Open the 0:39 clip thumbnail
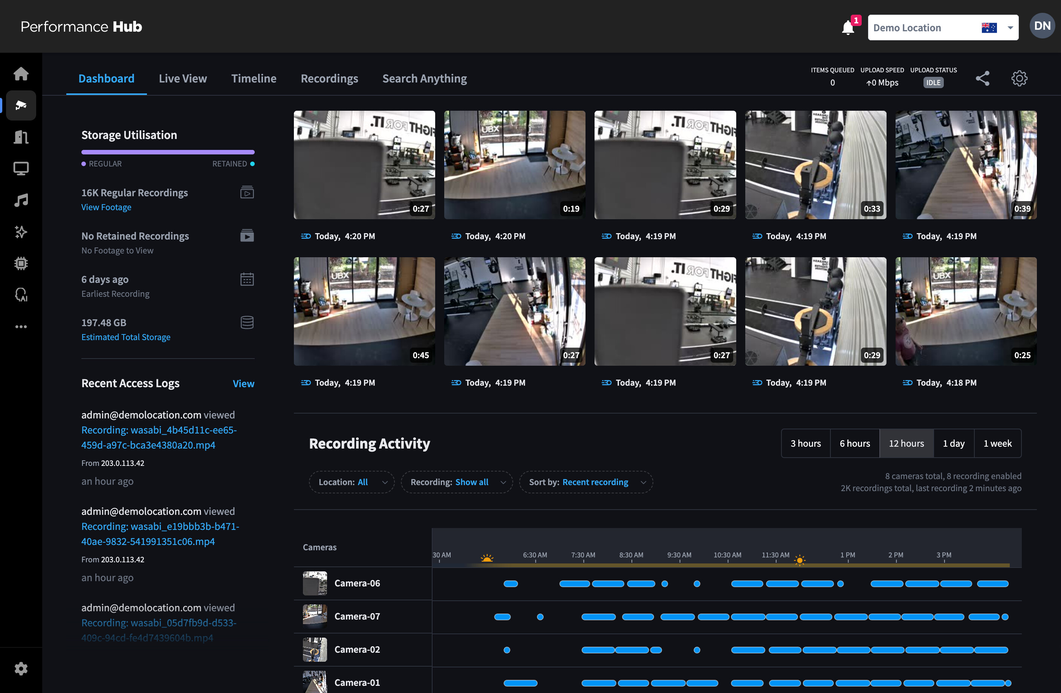This screenshot has width=1061, height=693. [966, 165]
